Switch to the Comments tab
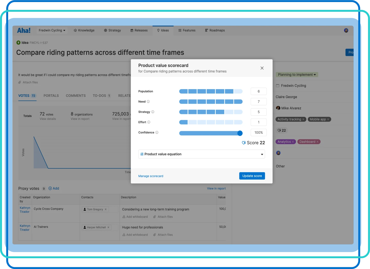The image size is (370, 269). [76, 96]
